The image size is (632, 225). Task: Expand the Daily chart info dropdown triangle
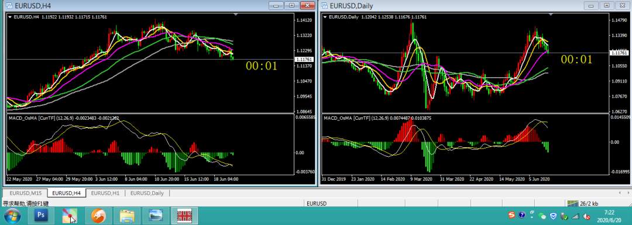click(x=325, y=17)
